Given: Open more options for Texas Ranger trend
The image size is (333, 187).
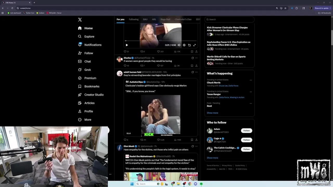Looking at the screenshot, I should click(251, 92).
